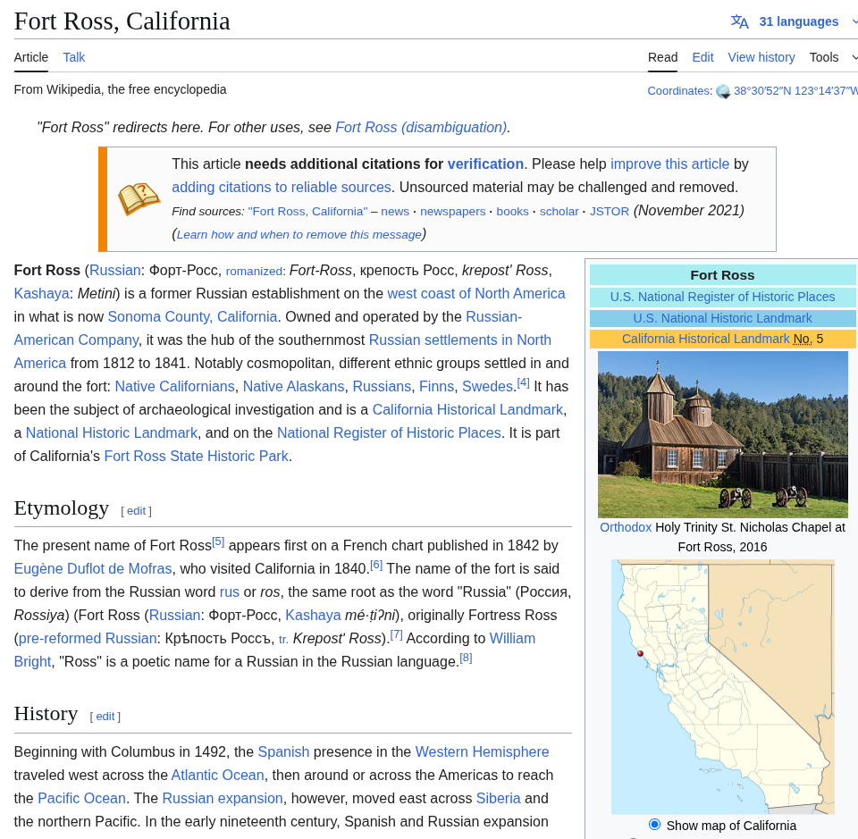
Task: Open Eugène Duflot de Mofras link
Action: pyautogui.click(x=93, y=569)
